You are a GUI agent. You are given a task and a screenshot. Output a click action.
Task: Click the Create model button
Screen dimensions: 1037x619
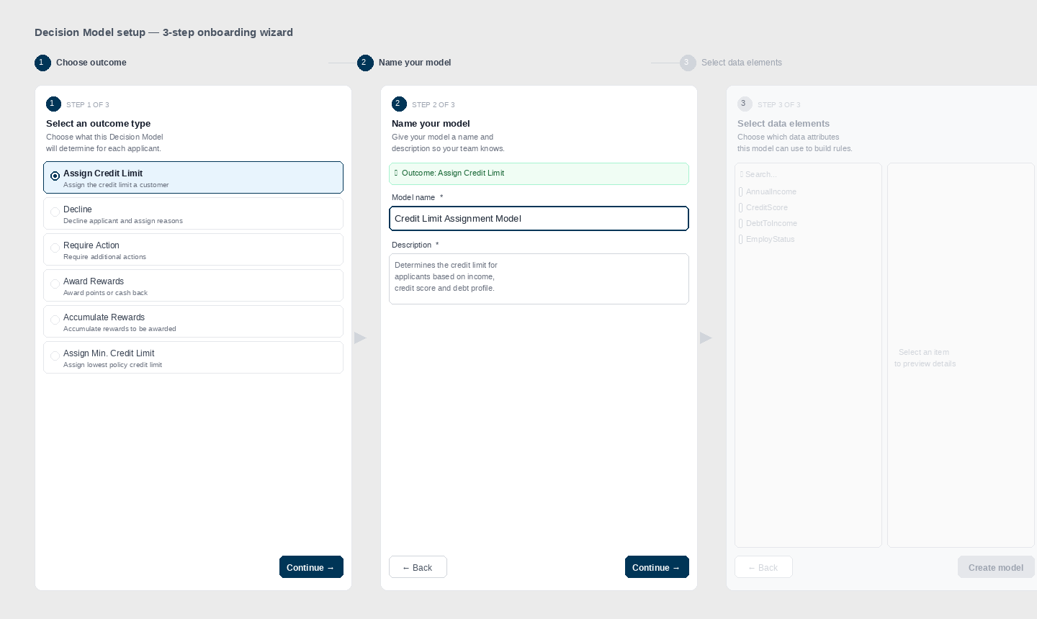click(x=996, y=566)
